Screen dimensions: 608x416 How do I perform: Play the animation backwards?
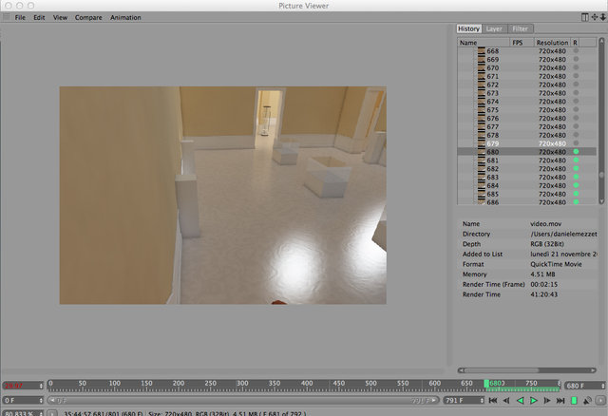tap(520, 401)
